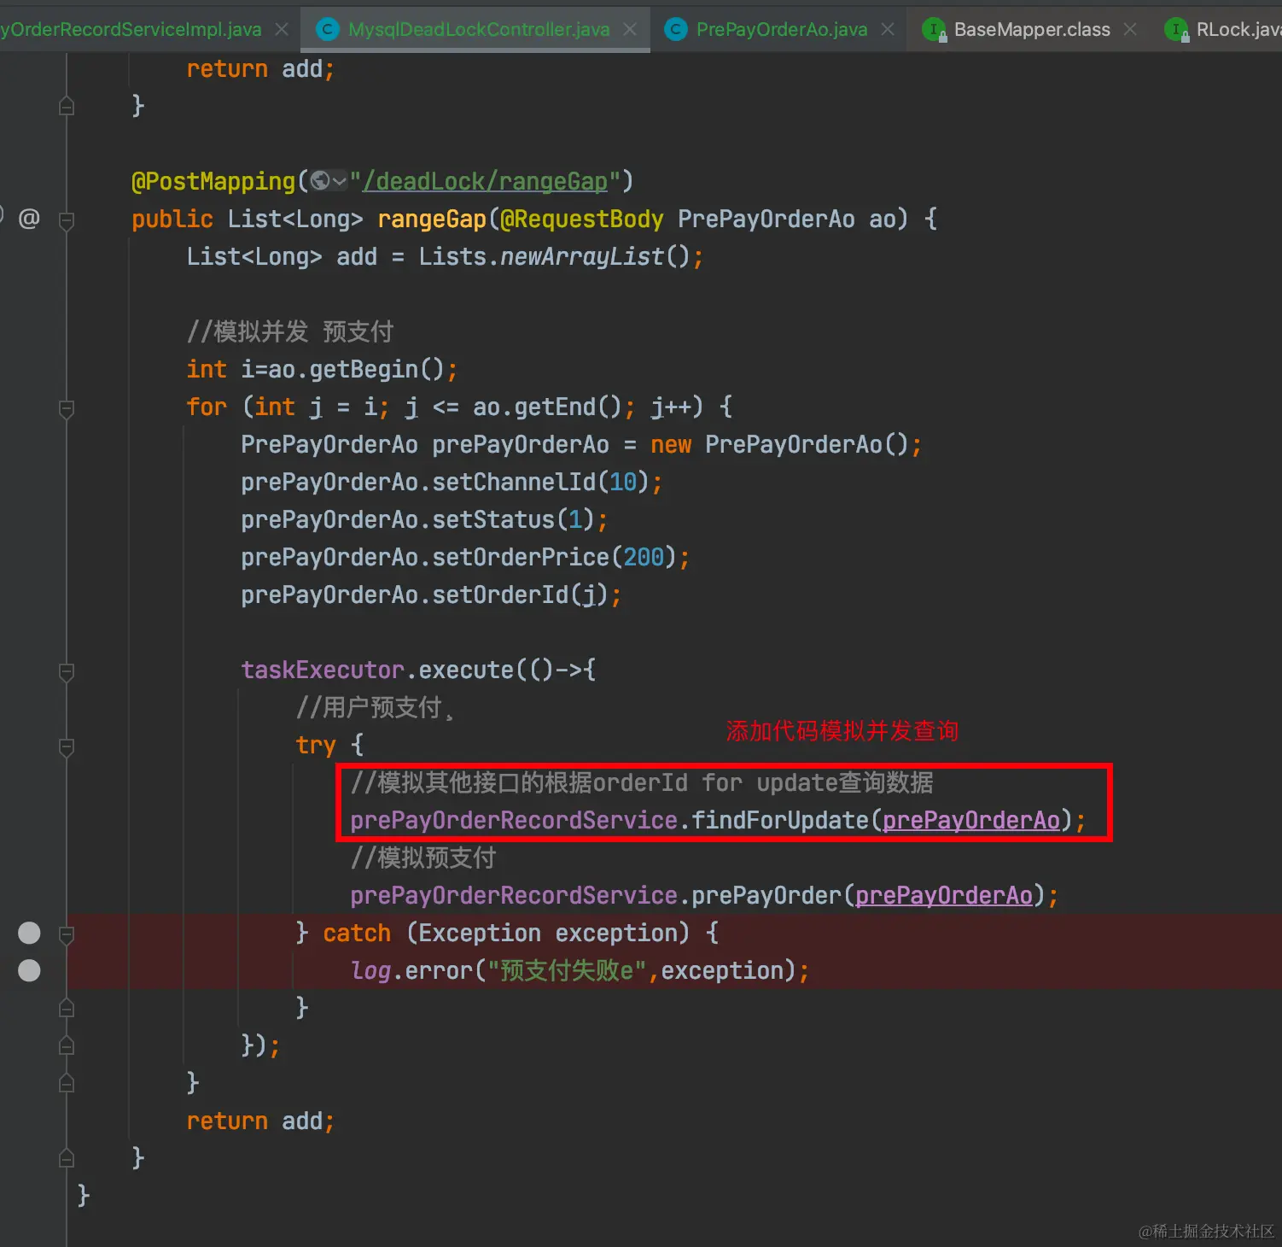
Task: Click the interface icon on BaseMapper tab
Action: click(x=935, y=31)
